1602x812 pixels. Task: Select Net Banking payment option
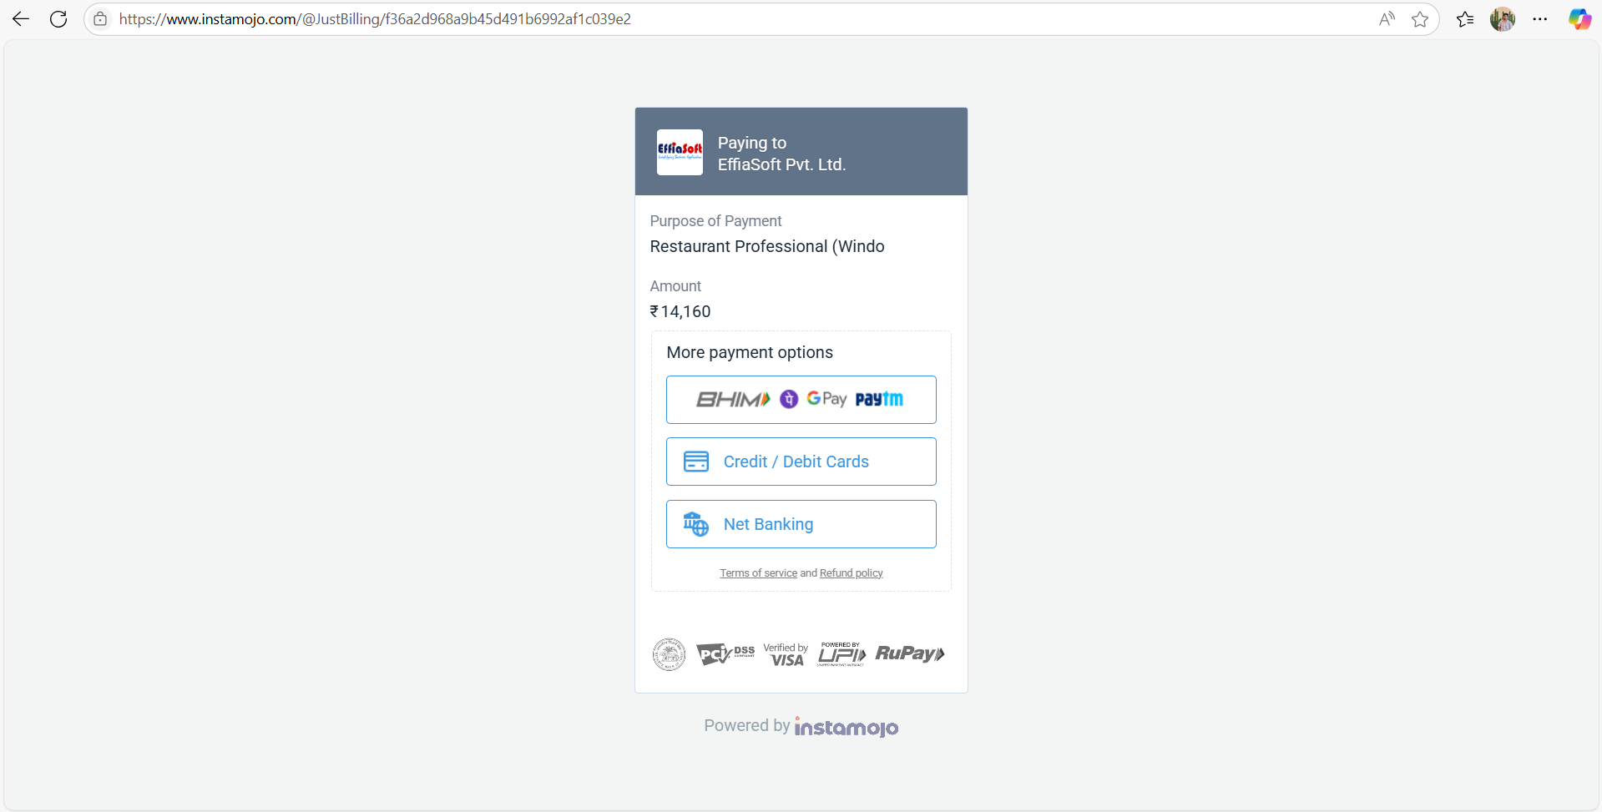pyautogui.click(x=801, y=524)
